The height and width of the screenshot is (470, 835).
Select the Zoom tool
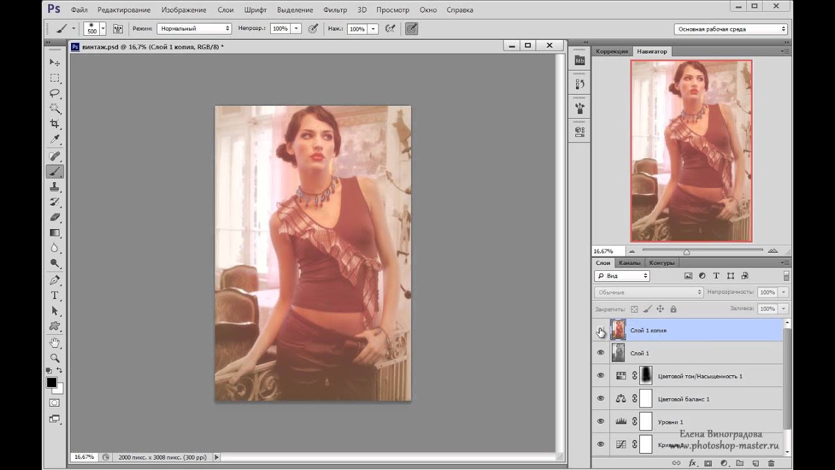pos(55,358)
